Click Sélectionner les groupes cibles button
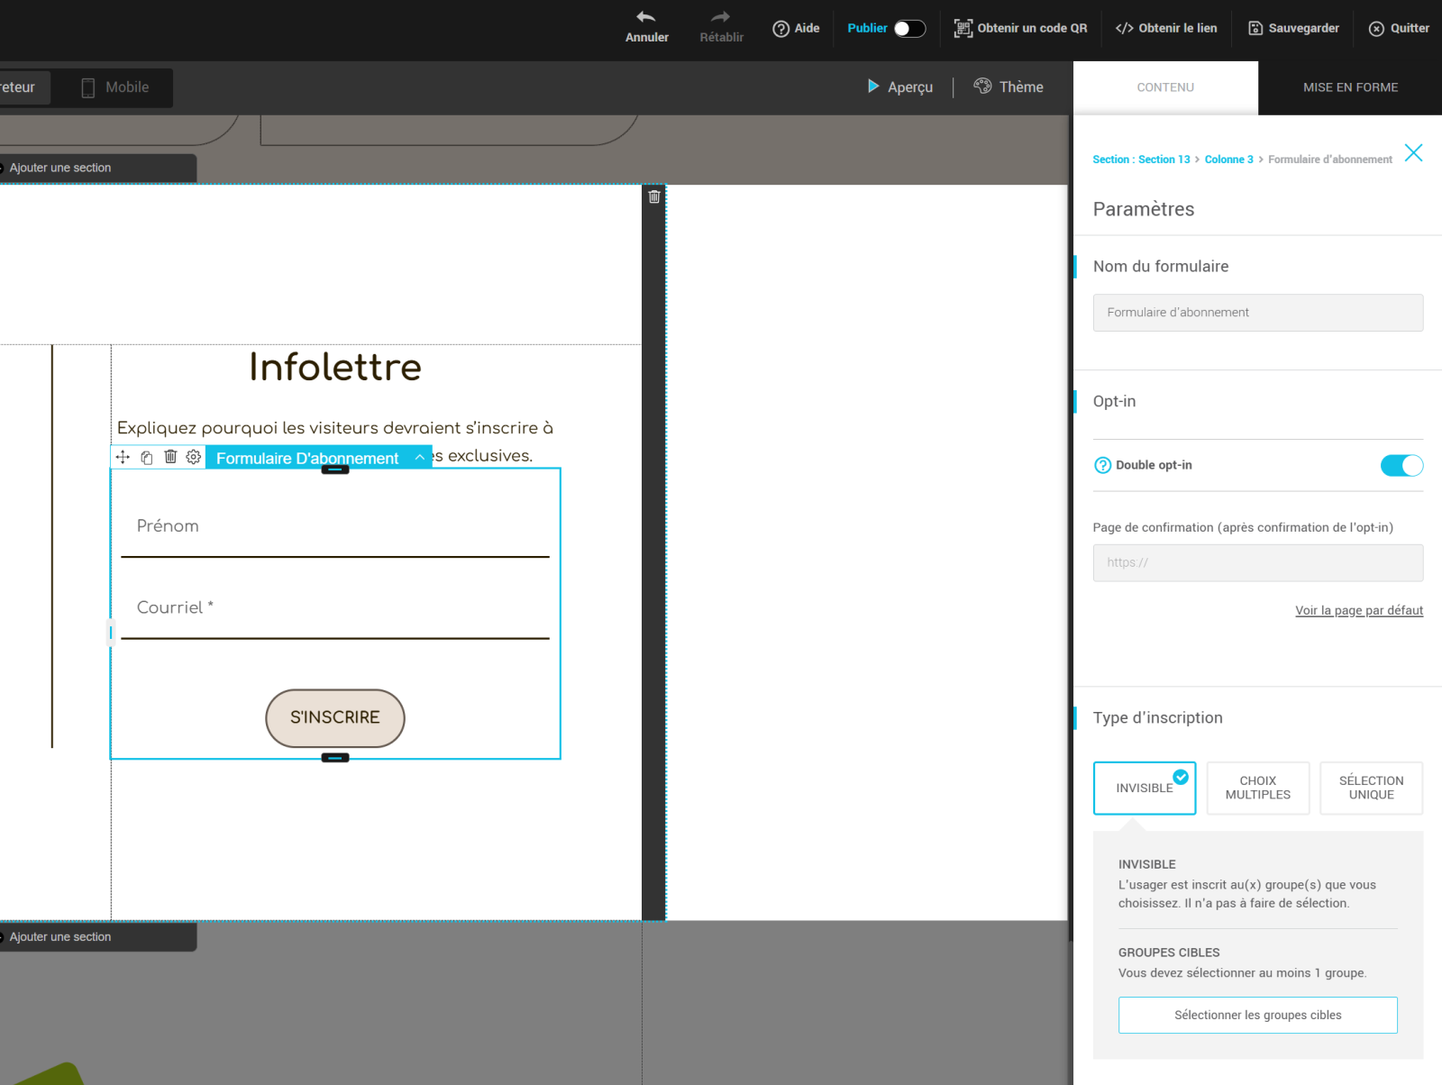Viewport: 1442px width, 1085px height. coord(1257,1015)
